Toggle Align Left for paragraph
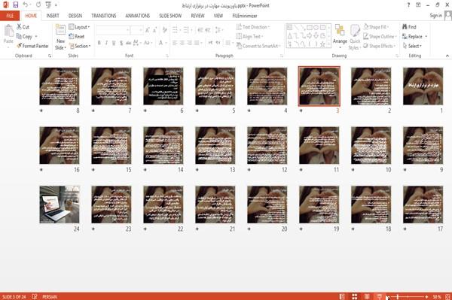Screen dimensions: 452x300 point(175,43)
